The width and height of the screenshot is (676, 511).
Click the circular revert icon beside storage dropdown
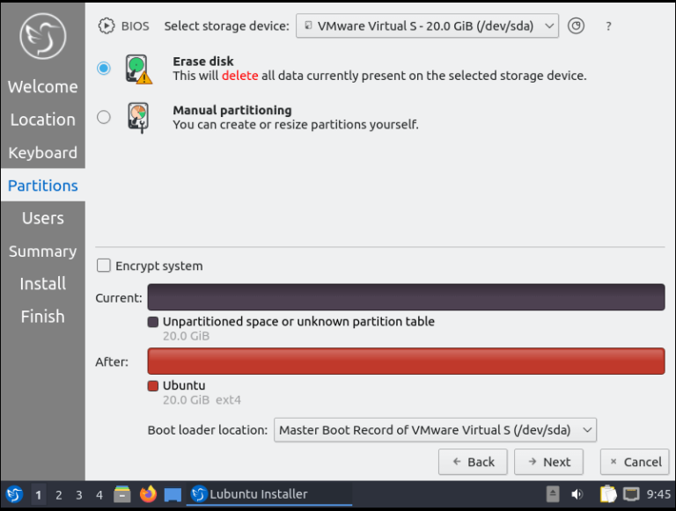pyautogui.click(x=576, y=26)
